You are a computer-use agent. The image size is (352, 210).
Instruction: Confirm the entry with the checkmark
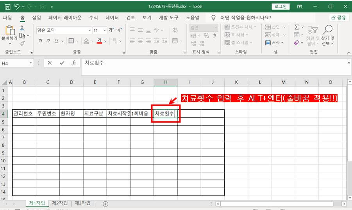(x=62, y=63)
